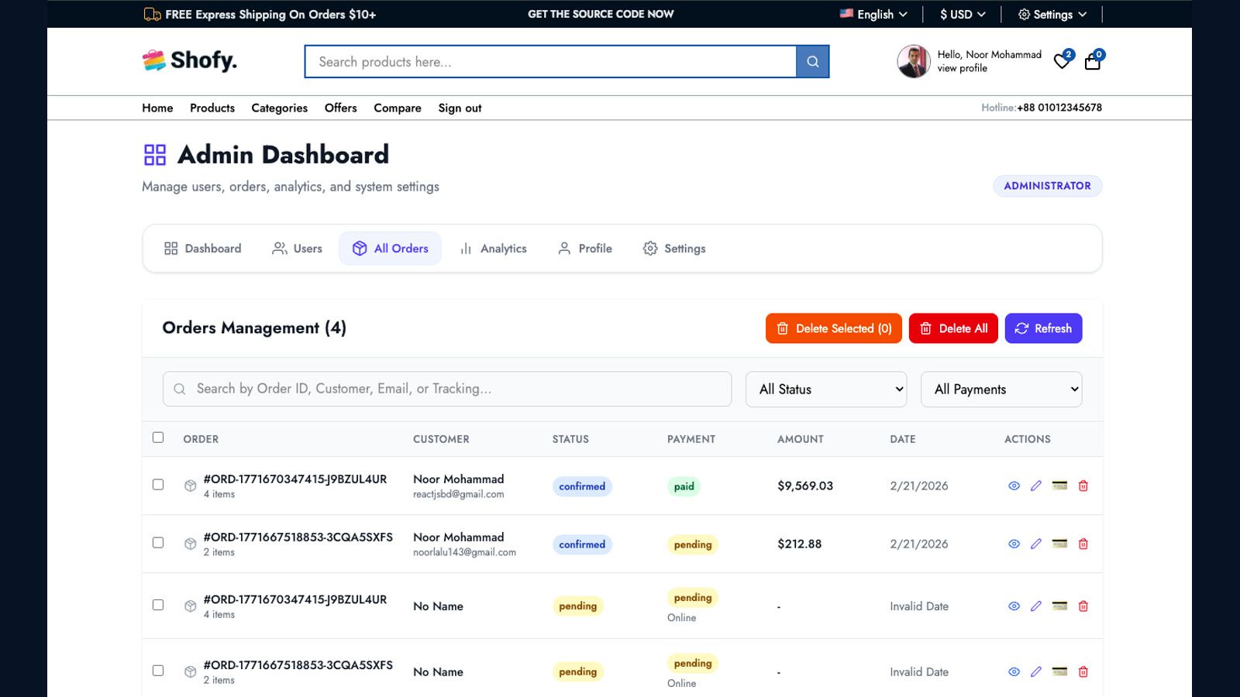The image size is (1240, 697).
Task: Open the wishlist heart icon
Action: [1062, 62]
